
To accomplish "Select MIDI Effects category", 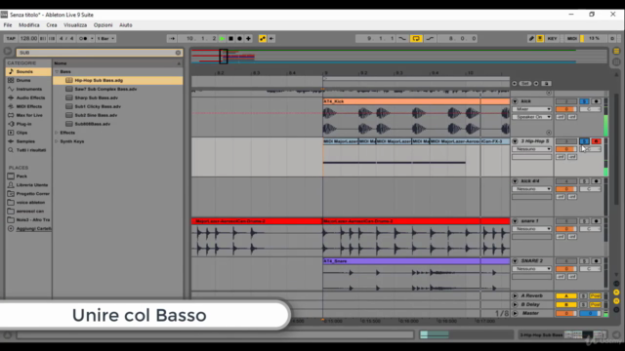I will [28, 106].
